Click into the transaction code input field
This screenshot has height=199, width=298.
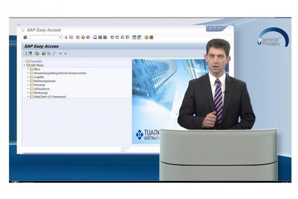(44, 37)
